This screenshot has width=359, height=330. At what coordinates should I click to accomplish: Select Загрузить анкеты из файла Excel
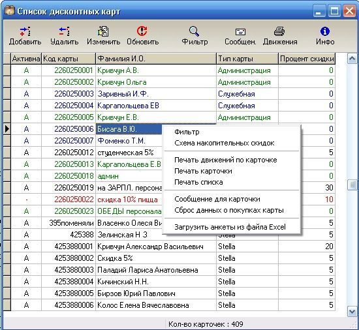tap(230, 227)
